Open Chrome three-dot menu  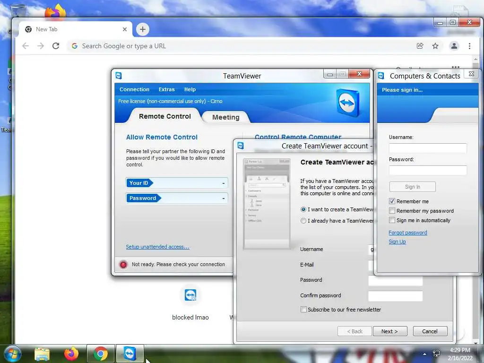pos(469,46)
